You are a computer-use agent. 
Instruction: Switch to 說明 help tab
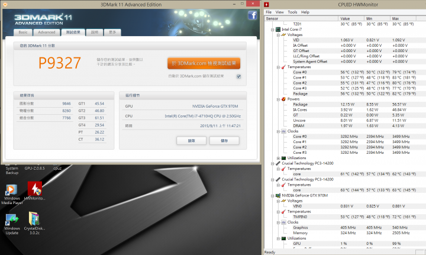[x=94, y=33]
